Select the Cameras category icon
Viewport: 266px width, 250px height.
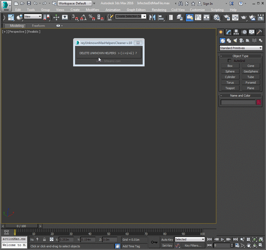click(x=241, y=41)
